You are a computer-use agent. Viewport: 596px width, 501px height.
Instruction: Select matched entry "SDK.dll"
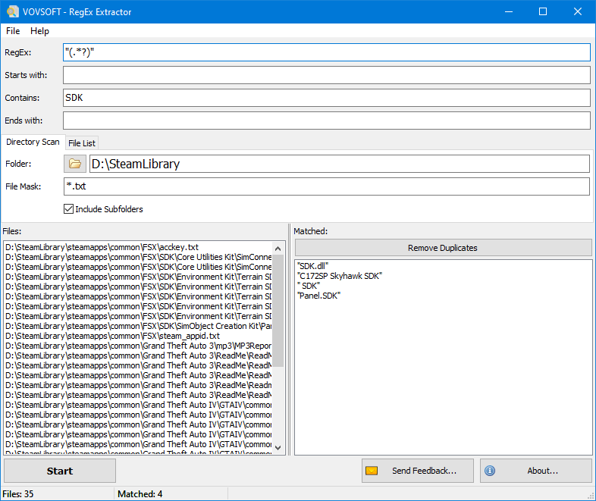click(313, 266)
